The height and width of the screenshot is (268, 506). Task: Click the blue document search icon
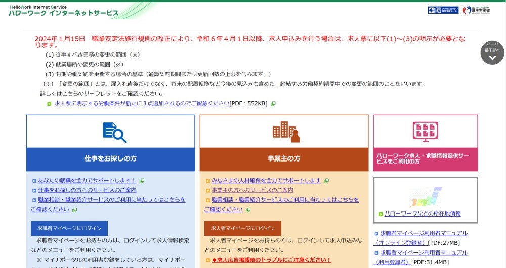tap(114, 132)
